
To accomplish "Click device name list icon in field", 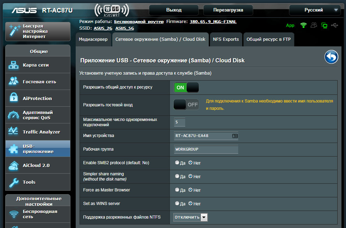I will (235, 136).
